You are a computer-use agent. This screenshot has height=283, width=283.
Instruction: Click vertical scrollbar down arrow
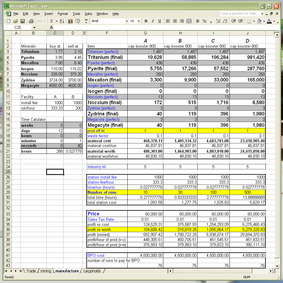pyautogui.click(x=277, y=266)
